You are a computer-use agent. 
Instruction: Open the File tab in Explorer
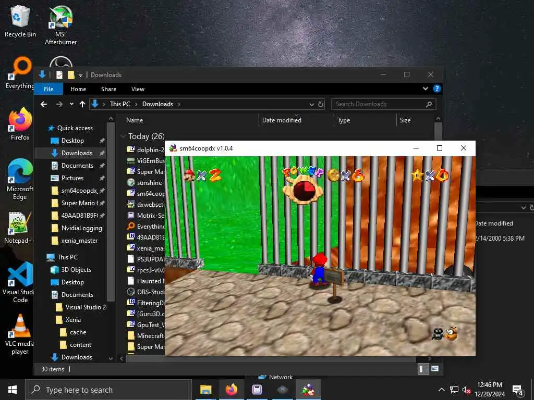48,89
